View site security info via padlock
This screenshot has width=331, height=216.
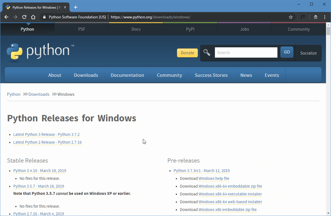coord(44,17)
